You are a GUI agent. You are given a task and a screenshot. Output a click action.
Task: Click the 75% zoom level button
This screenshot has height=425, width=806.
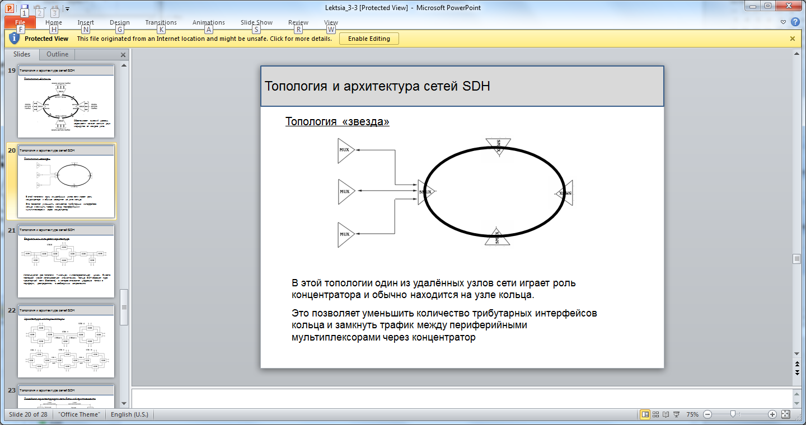coord(692,414)
